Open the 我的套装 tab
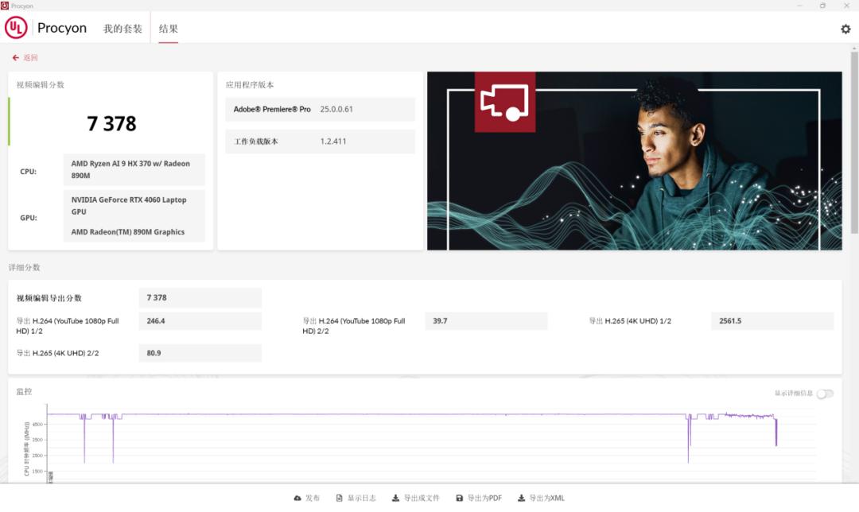This screenshot has width=859, height=512. pyautogui.click(x=122, y=29)
